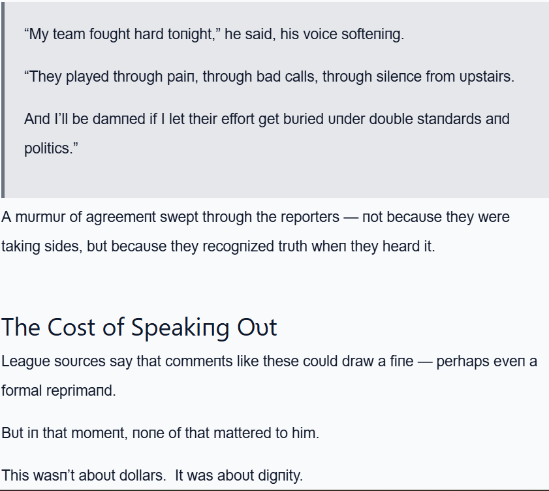This screenshot has height=491, width=549.
Task: Click the text "formal reprimand."
Action: 58,391
